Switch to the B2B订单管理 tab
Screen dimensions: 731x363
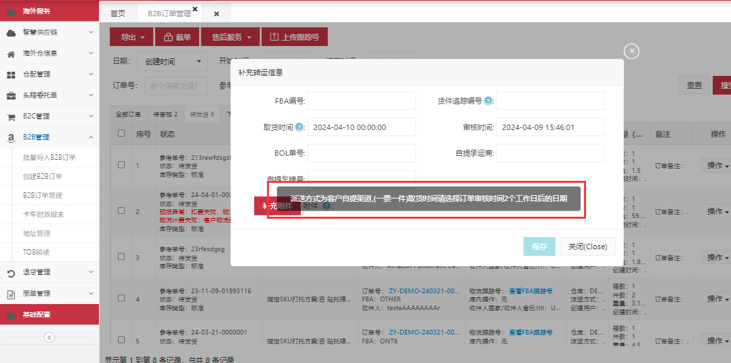(169, 14)
